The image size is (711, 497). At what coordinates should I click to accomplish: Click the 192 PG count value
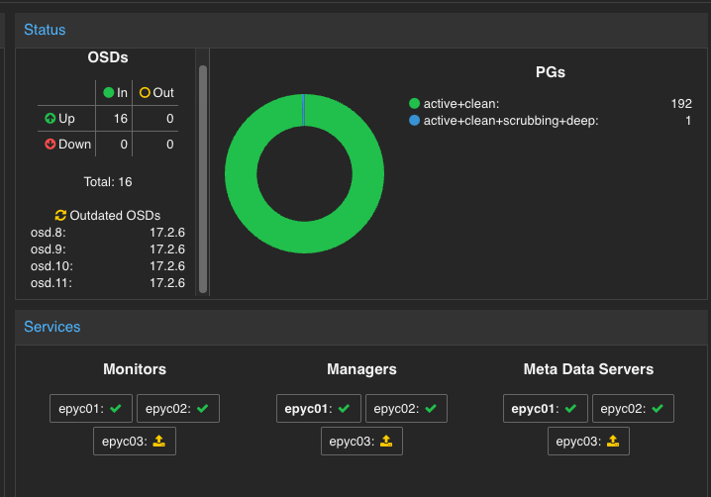pos(681,104)
